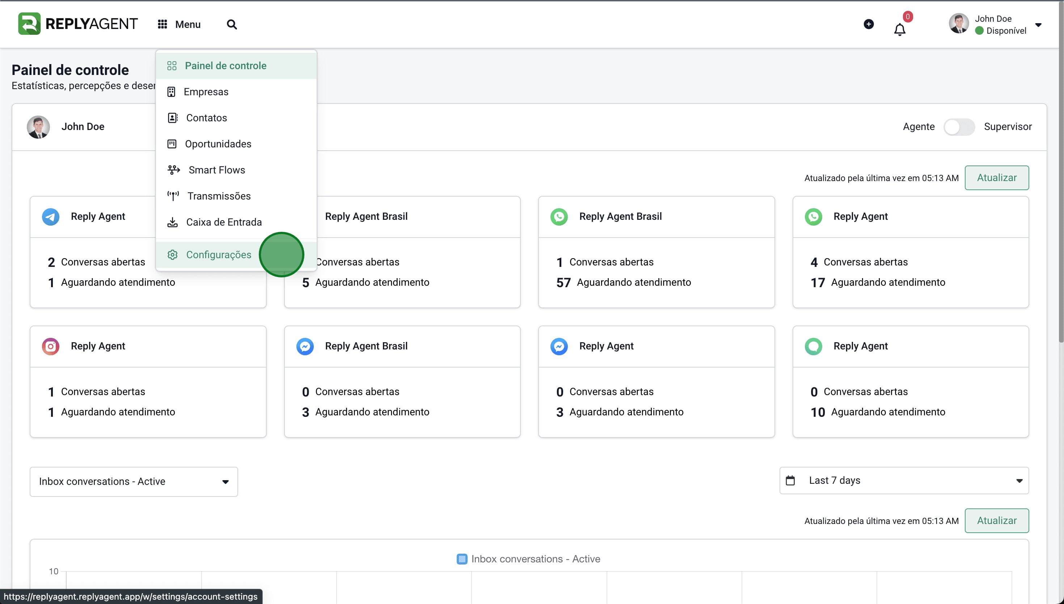
Task: Click the plus add icon
Action: click(x=869, y=24)
